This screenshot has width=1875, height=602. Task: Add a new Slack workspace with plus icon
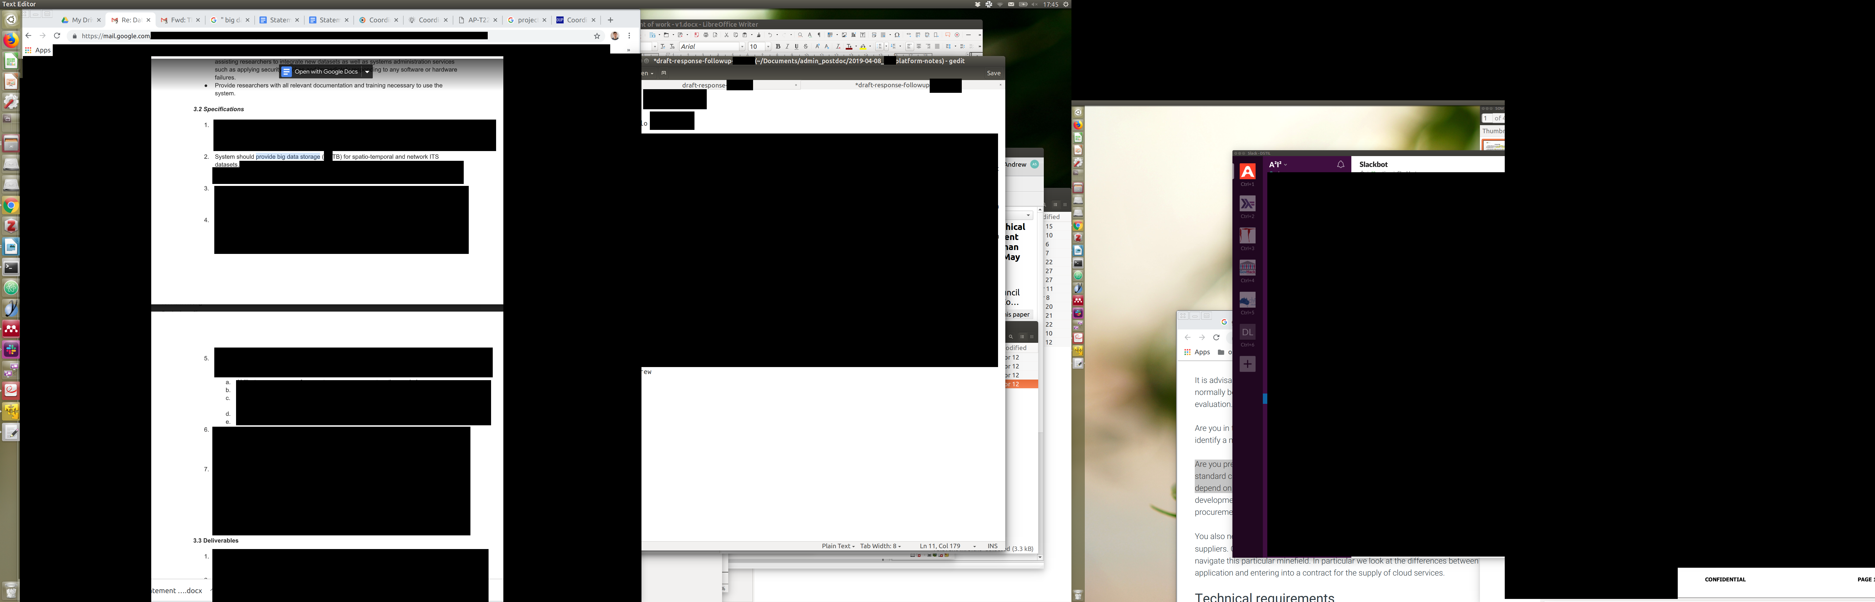[x=1247, y=363]
